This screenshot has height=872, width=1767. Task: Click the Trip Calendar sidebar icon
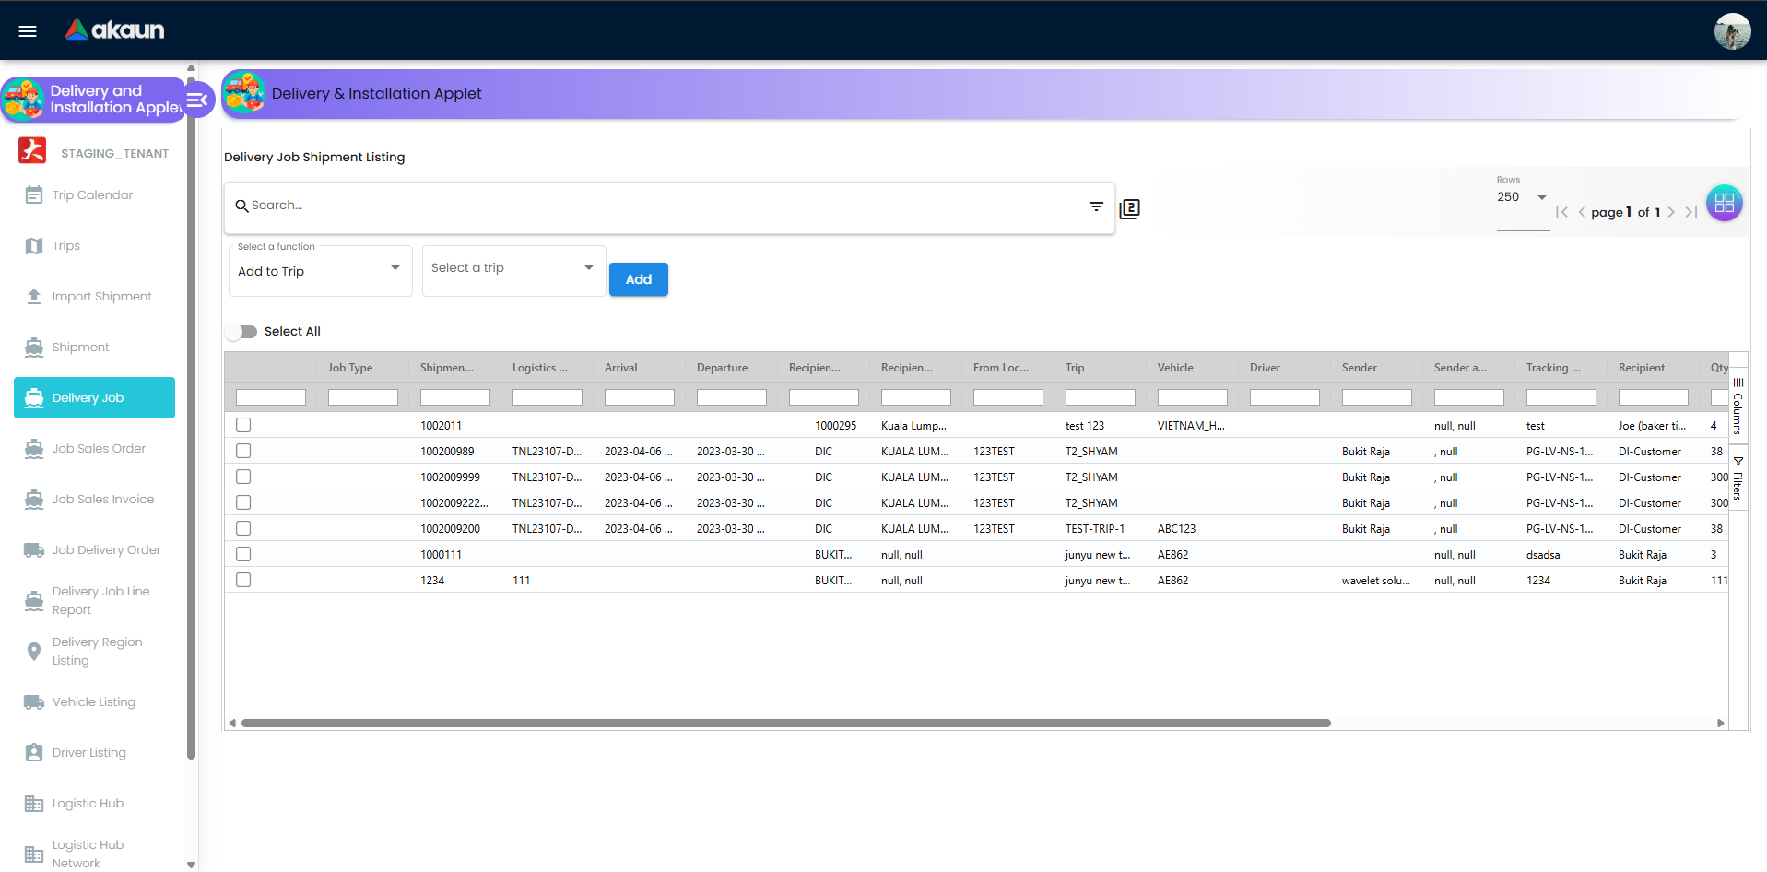[x=34, y=194]
